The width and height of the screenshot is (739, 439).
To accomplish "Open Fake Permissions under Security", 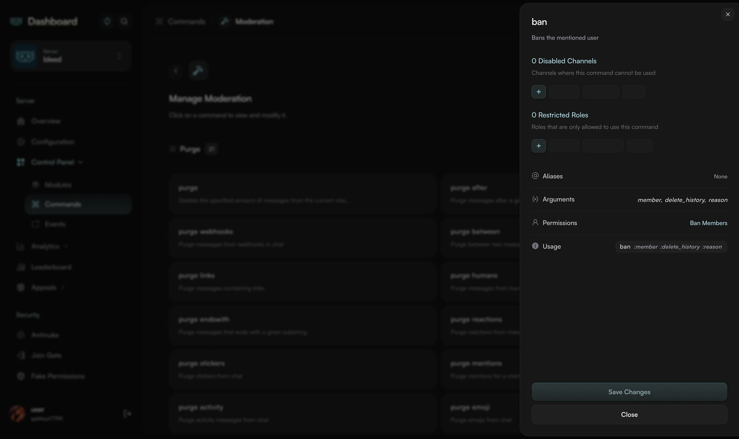I will [58, 376].
